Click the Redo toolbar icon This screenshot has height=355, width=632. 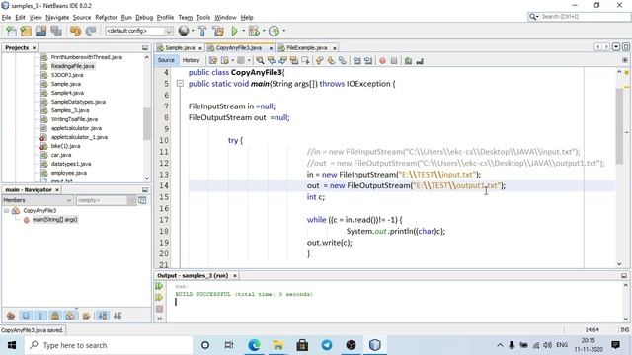tap(91, 31)
